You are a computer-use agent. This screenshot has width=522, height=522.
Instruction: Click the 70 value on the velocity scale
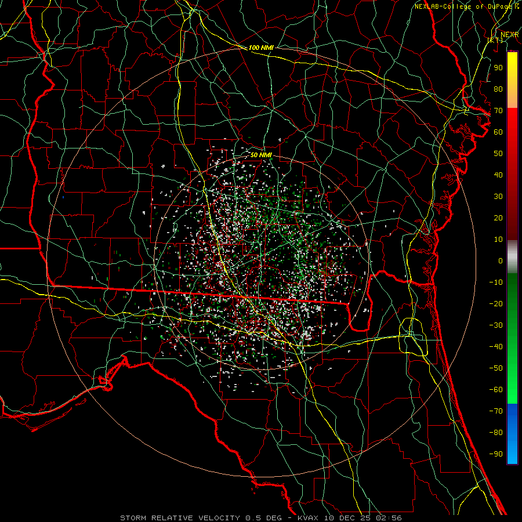[x=498, y=111]
